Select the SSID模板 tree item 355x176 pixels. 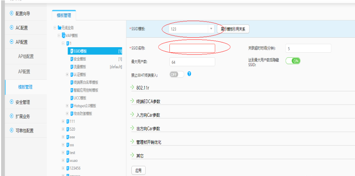(x=95, y=51)
